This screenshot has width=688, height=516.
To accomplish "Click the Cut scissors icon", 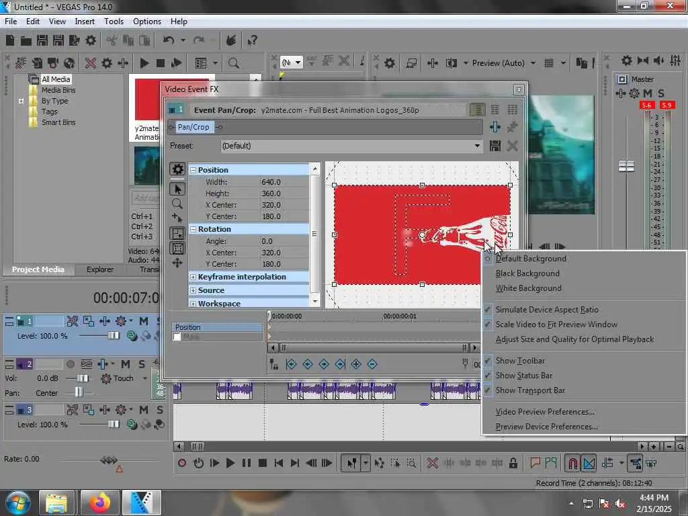I will point(112,41).
